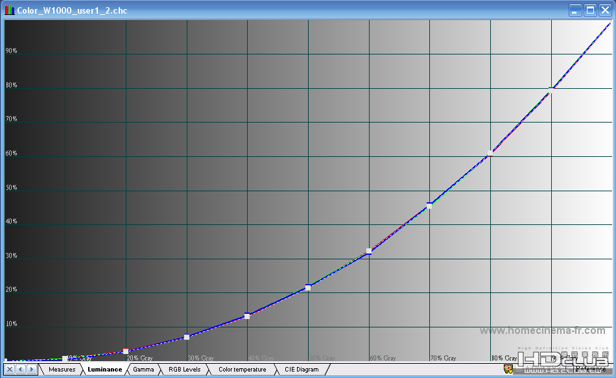Screen dimensions: 616x378
Task: Click the 10% vertical axis label
Action: point(12,324)
